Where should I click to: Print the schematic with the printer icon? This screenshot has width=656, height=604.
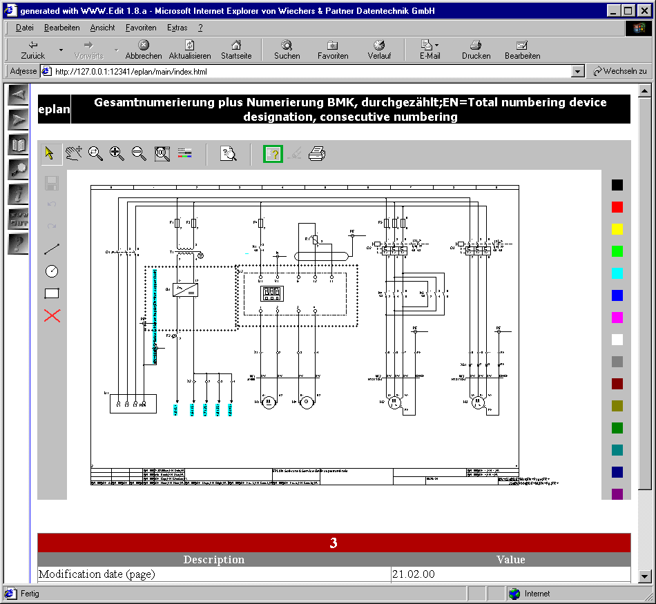click(x=317, y=153)
